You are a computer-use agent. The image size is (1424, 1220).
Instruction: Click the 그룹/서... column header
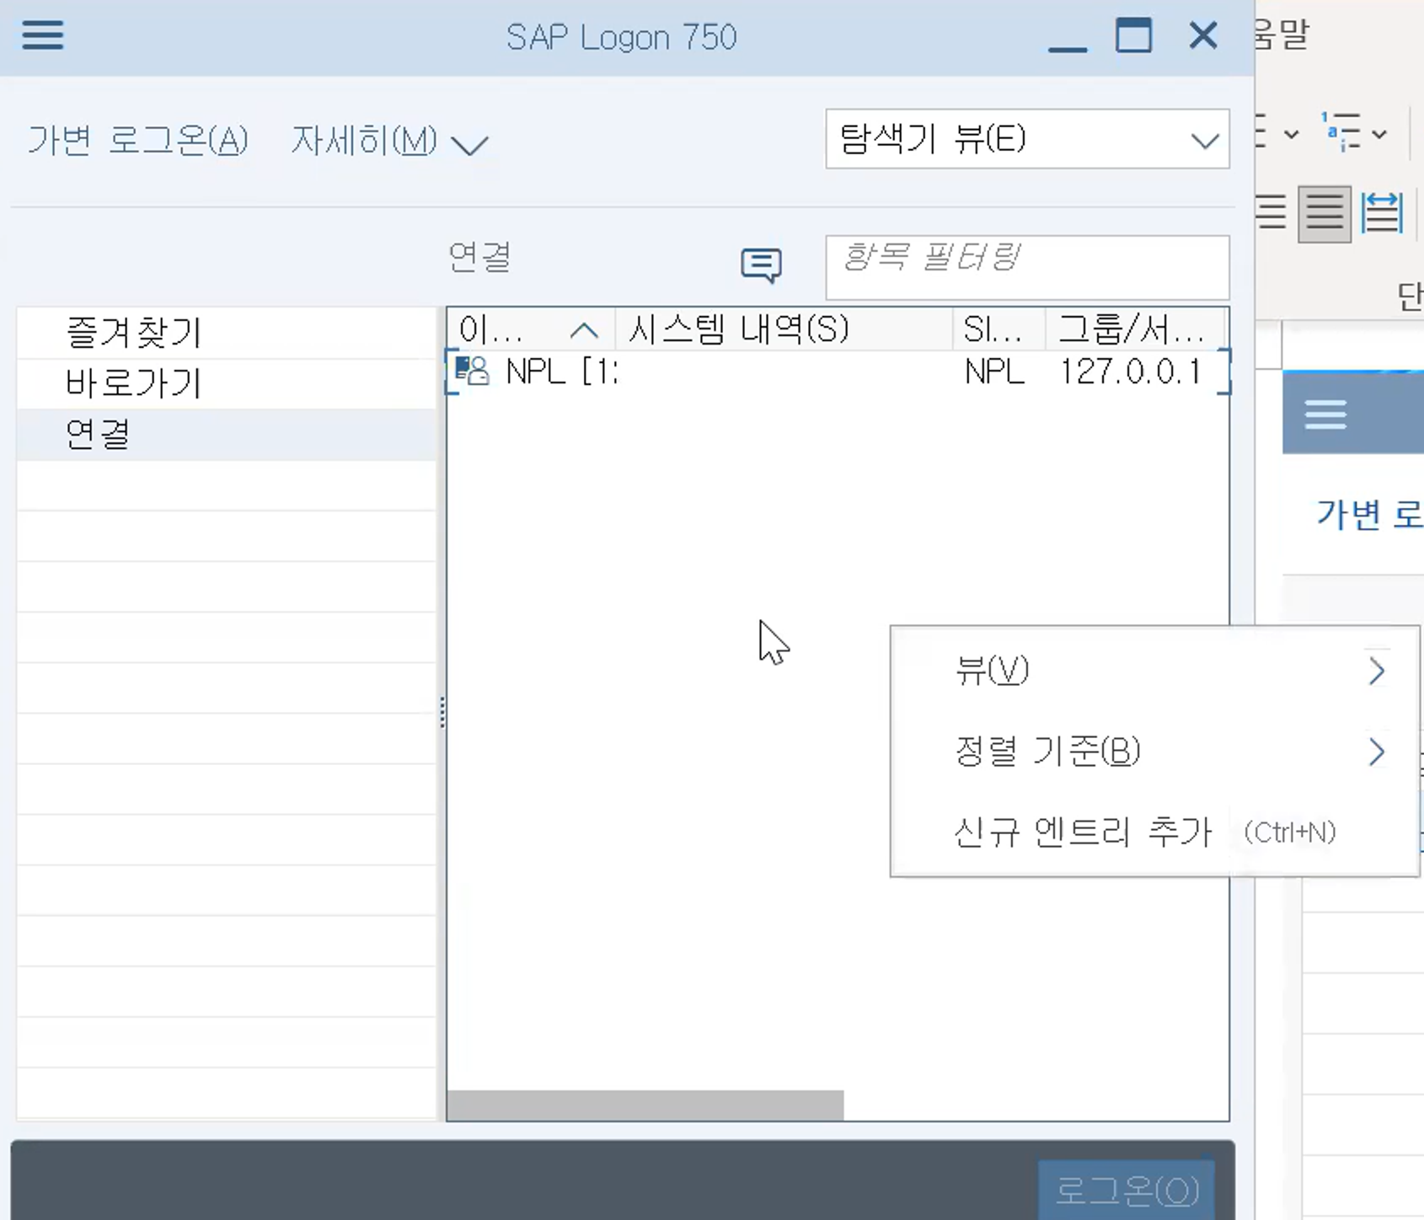pyautogui.click(x=1135, y=329)
